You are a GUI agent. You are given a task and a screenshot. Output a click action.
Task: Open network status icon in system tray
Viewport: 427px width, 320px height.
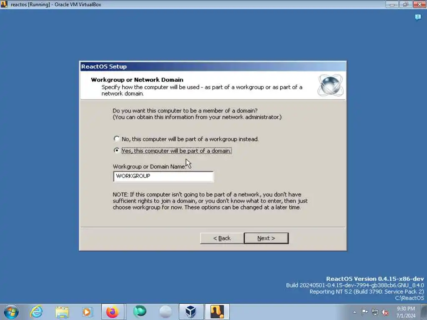[x=375, y=312]
